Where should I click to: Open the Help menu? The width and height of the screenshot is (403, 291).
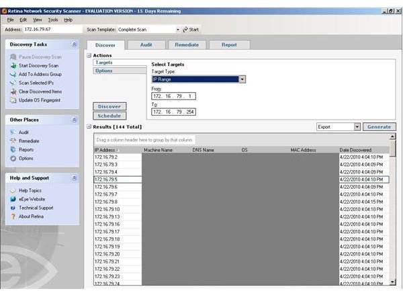click(x=68, y=19)
